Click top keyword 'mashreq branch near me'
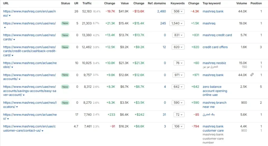 [214, 105]
